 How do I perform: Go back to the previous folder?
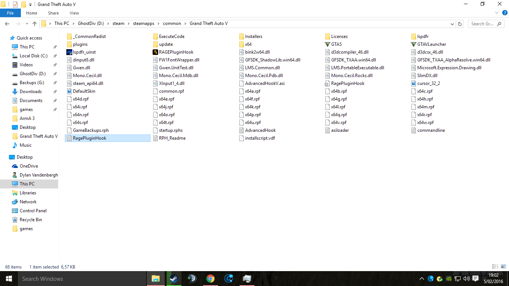click(7, 23)
